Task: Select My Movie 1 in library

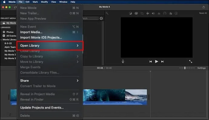Action: [10, 51]
